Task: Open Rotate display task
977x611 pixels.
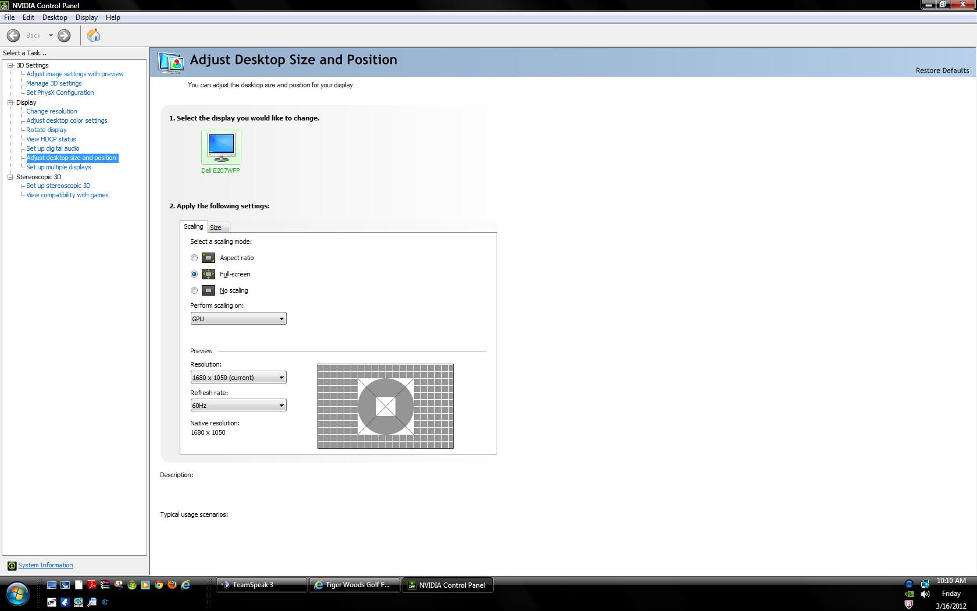Action: (x=47, y=130)
